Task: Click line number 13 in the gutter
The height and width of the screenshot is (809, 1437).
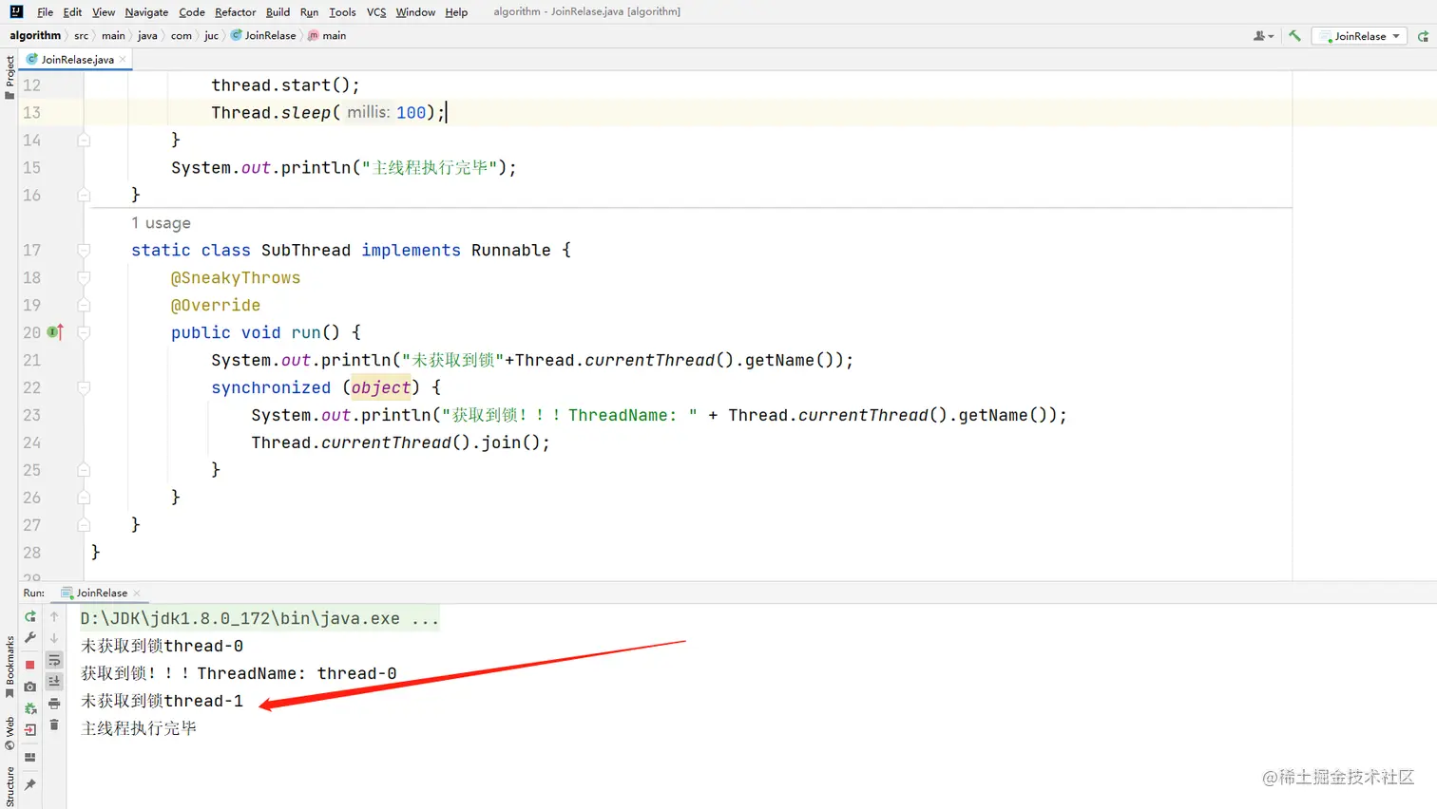Action: [31, 112]
